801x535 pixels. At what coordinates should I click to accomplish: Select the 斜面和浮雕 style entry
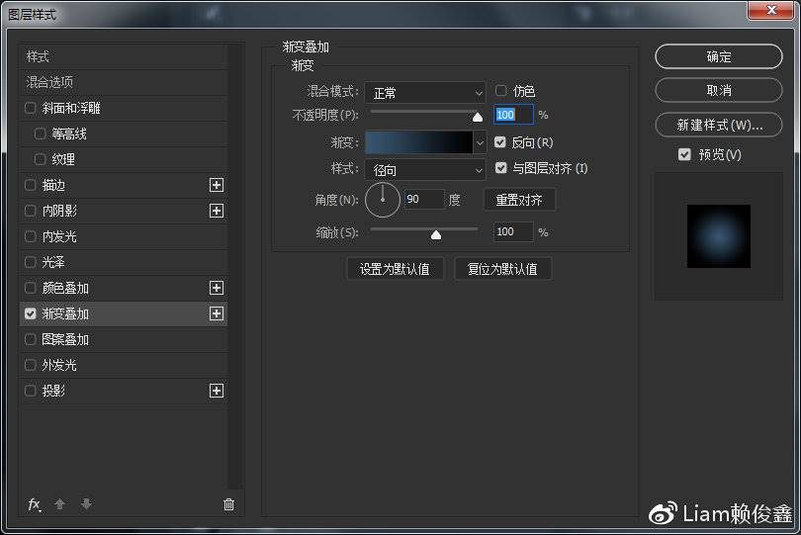(123, 108)
